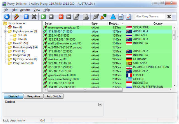The height and width of the screenshot is (124, 179).
Task: Select the 202.44.65.8:8080 proxy row
Action: tap(108, 35)
